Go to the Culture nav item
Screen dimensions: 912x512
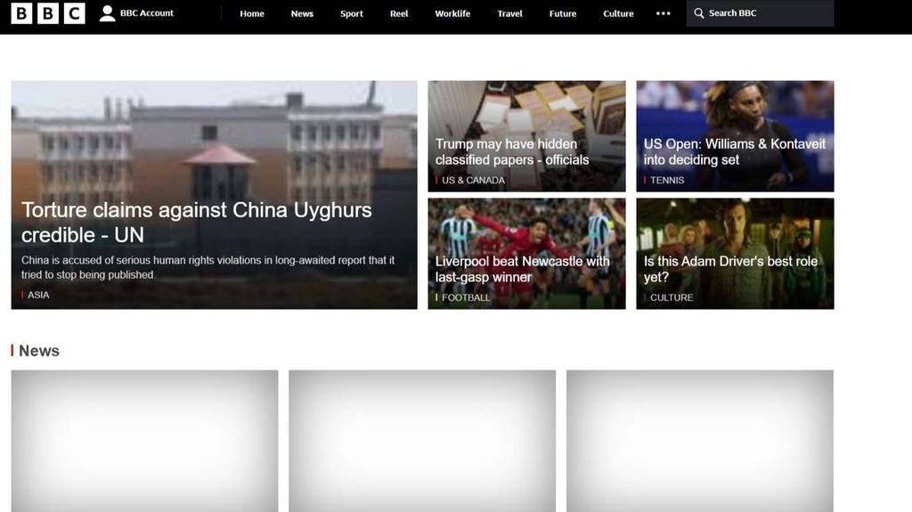point(618,13)
